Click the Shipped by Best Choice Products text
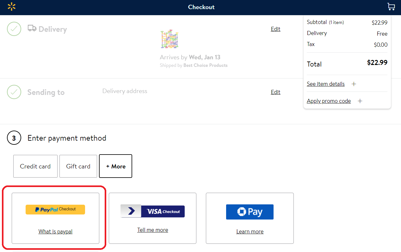This screenshot has height=252, width=401. 194,65
